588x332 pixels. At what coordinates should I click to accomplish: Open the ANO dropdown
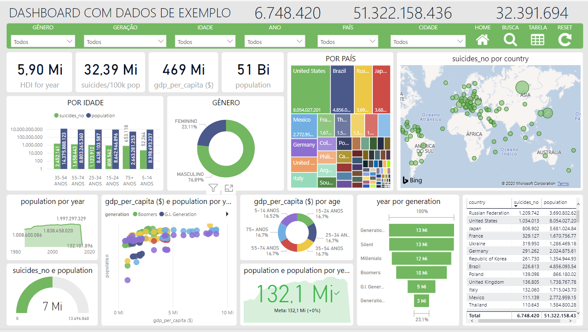(x=274, y=41)
